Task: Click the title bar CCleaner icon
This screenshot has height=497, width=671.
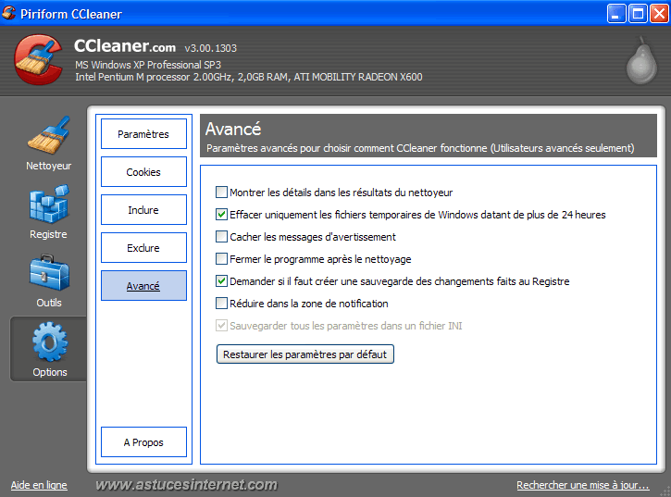Action: click(8, 13)
